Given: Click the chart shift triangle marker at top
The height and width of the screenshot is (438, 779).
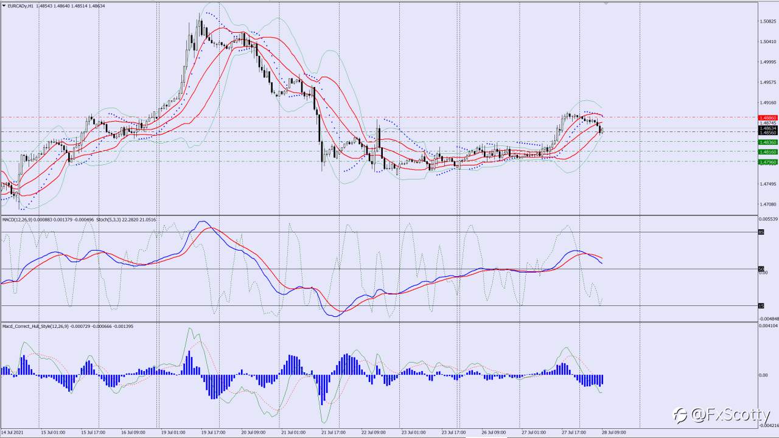Looking at the screenshot, I should [x=606, y=4].
